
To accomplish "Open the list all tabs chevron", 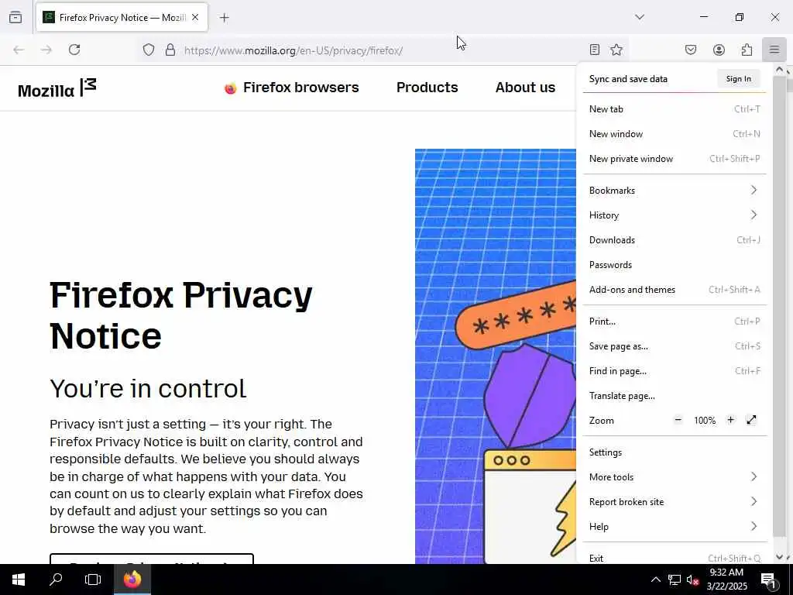I will 640,17.
